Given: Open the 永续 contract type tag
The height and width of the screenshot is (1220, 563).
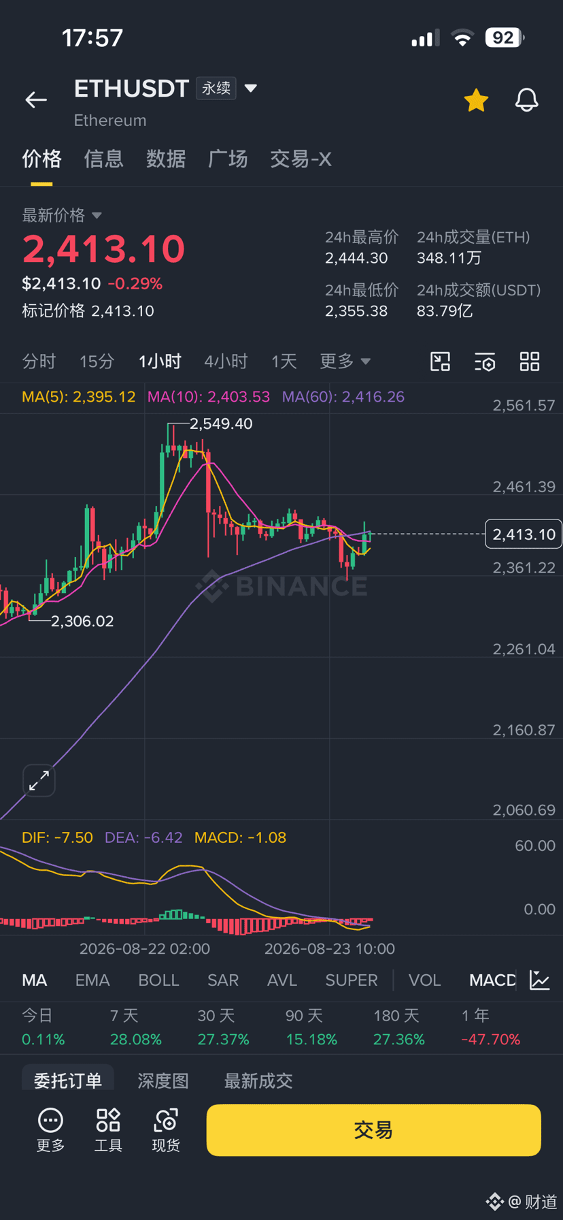Looking at the screenshot, I should coord(216,88).
